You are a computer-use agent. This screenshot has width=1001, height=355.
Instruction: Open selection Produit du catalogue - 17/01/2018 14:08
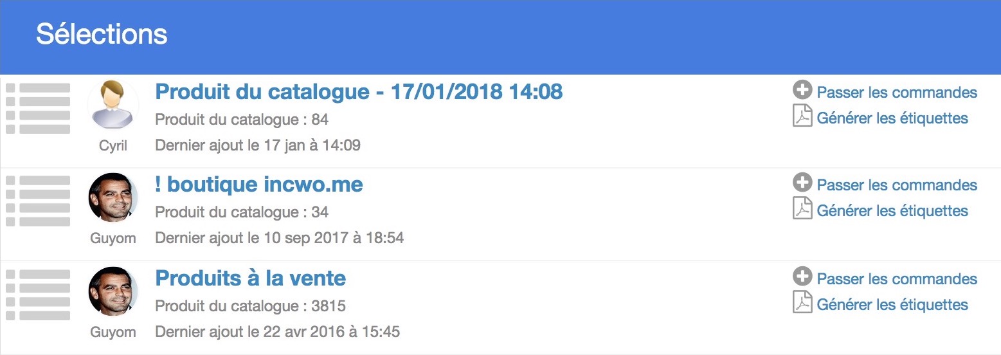(x=359, y=92)
